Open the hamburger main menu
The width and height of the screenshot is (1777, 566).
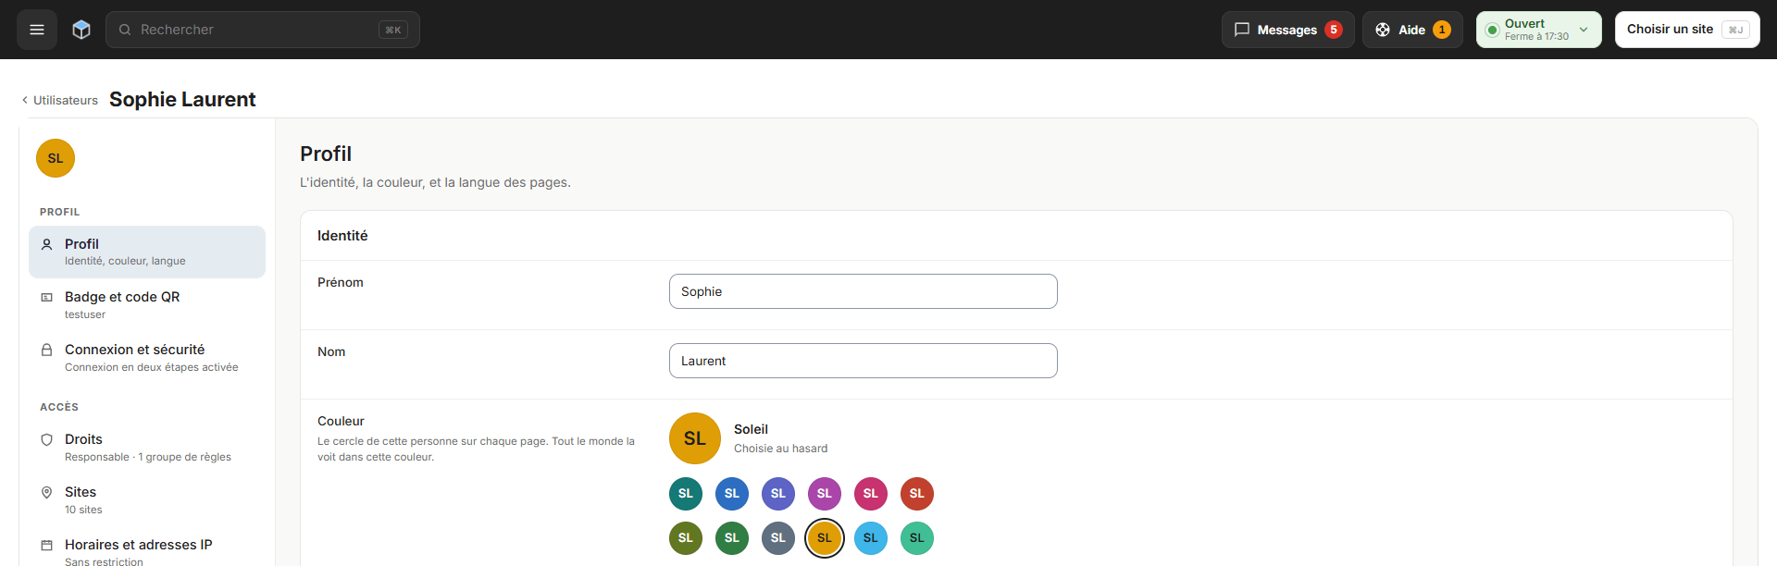coord(37,30)
